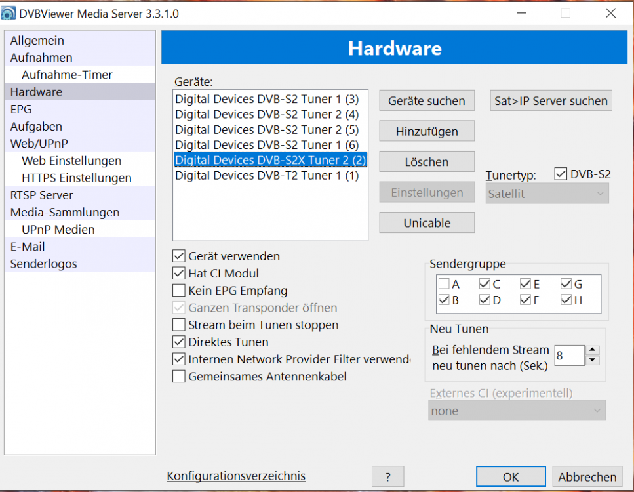The image size is (634, 492).
Task: Click the retune seconds input field
Action: [x=568, y=356]
